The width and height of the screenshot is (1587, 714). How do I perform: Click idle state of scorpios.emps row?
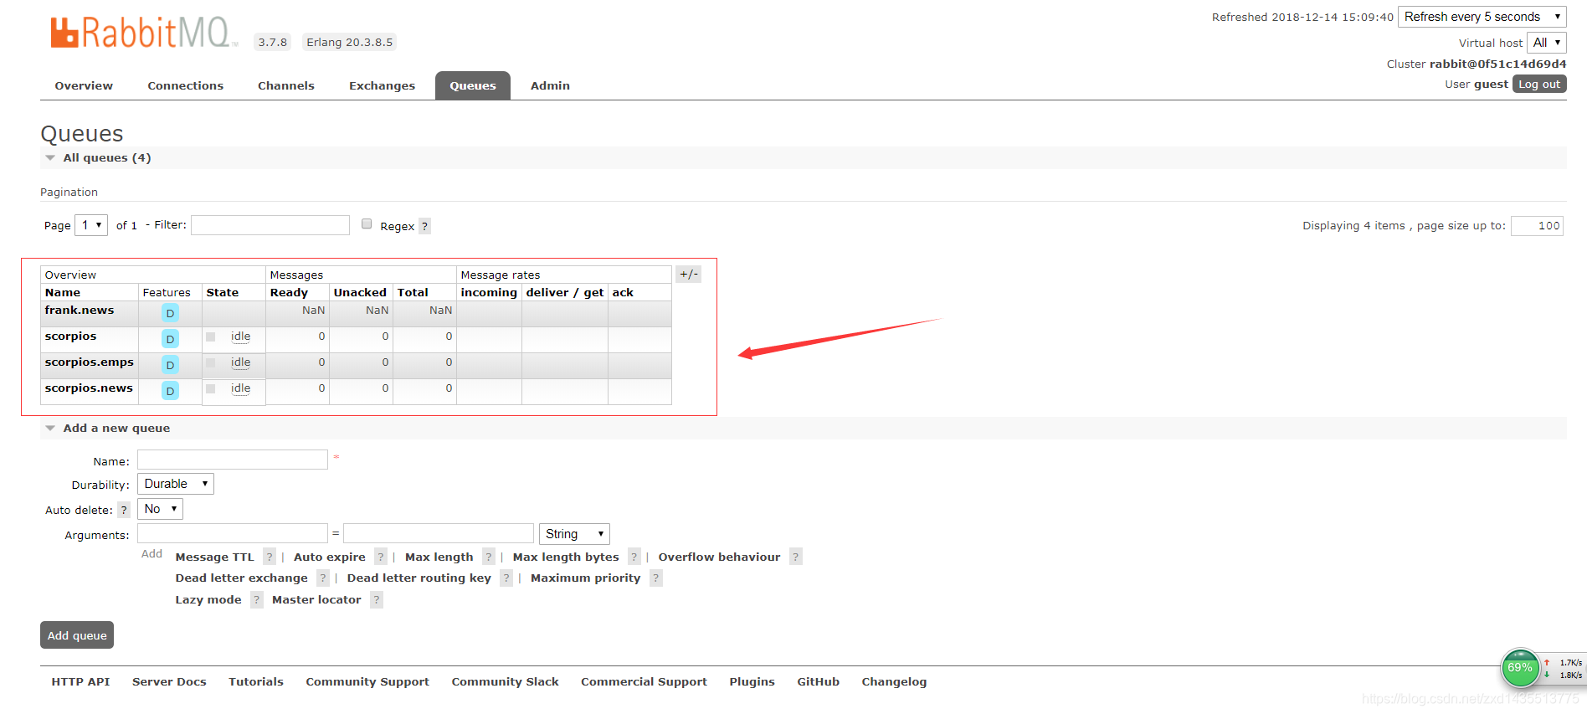coord(240,362)
